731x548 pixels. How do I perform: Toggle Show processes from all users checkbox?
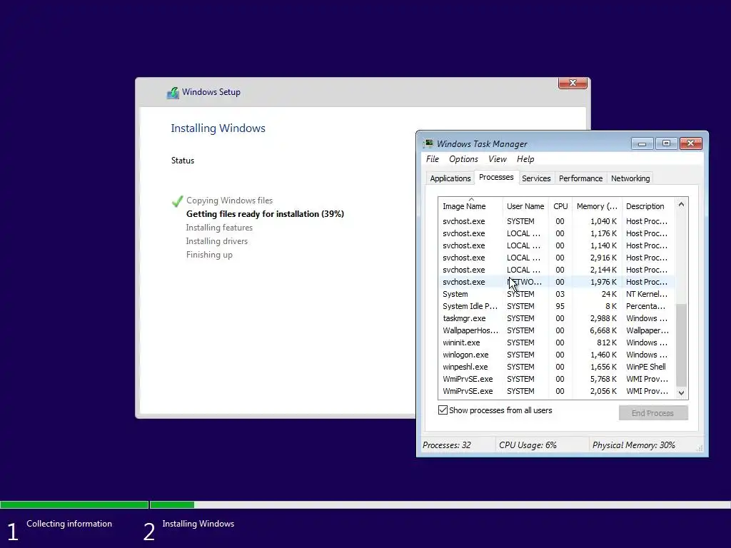(443, 410)
